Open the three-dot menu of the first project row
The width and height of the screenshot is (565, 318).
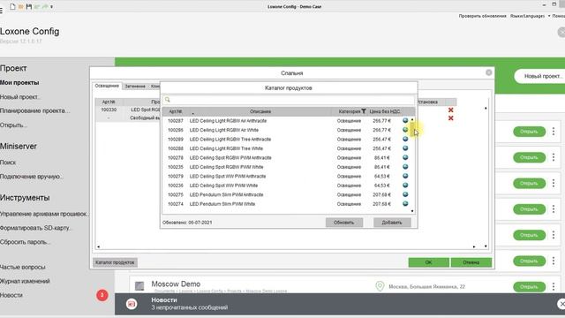coord(554,132)
